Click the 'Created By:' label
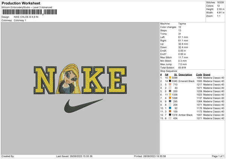226x159 pixels. tap(8, 156)
